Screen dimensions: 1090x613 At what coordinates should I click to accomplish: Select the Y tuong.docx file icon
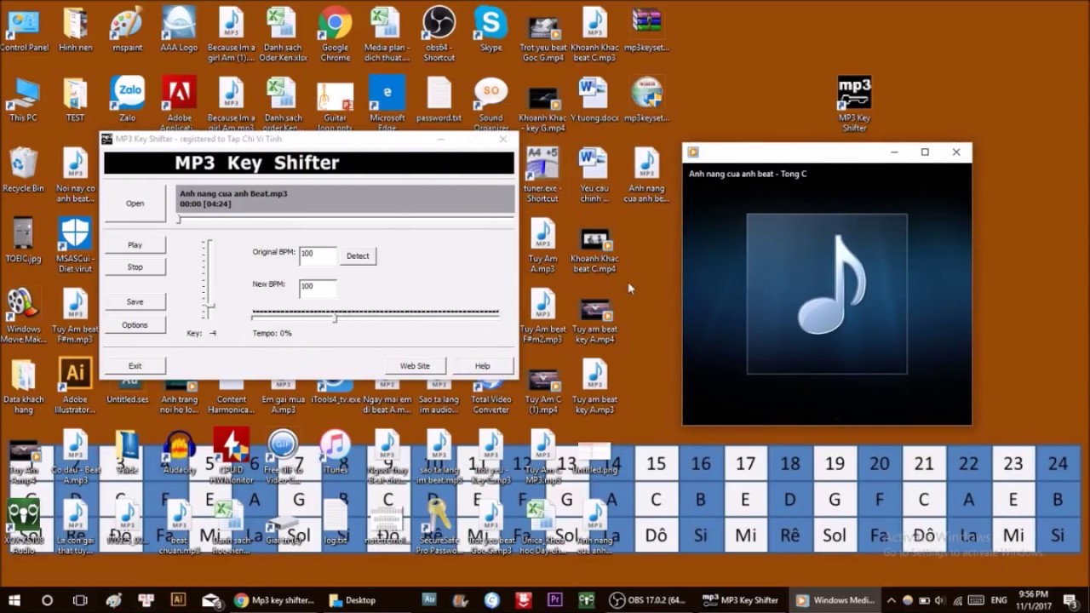[x=594, y=99]
